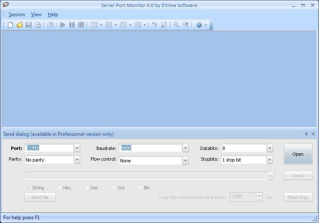Click inside the Baudrate 9600 text field
Viewport: 319px width, 223px height.
(151, 148)
